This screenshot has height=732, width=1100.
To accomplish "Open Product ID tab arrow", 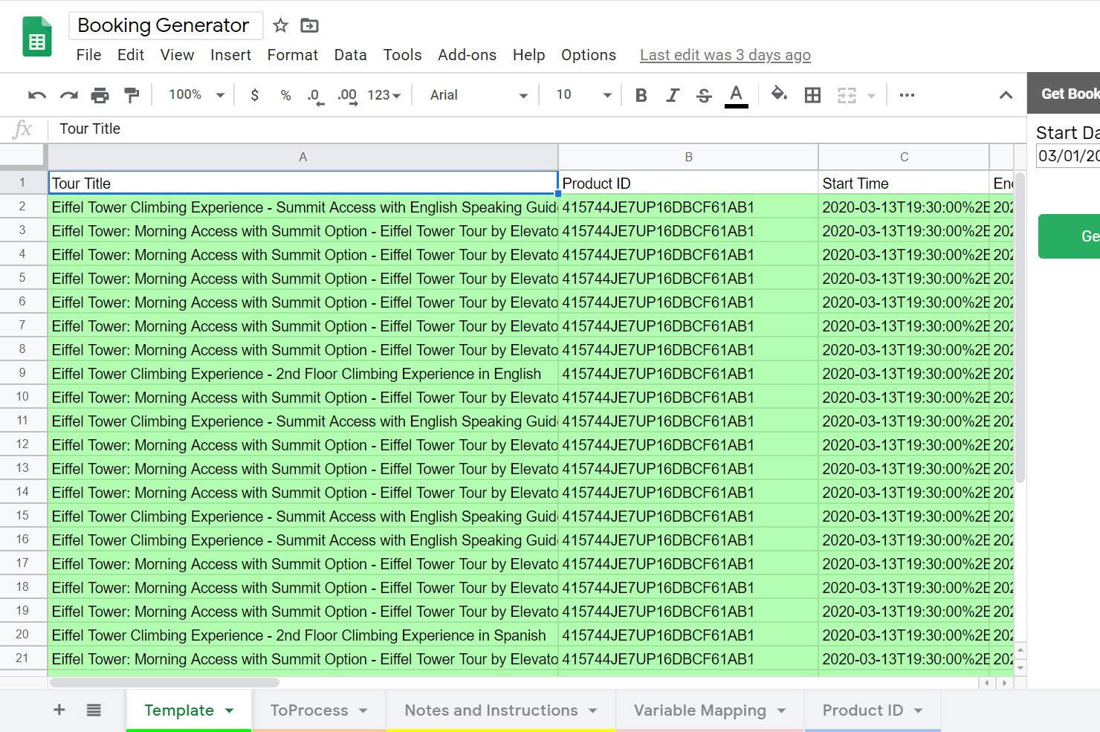I will coord(919,710).
